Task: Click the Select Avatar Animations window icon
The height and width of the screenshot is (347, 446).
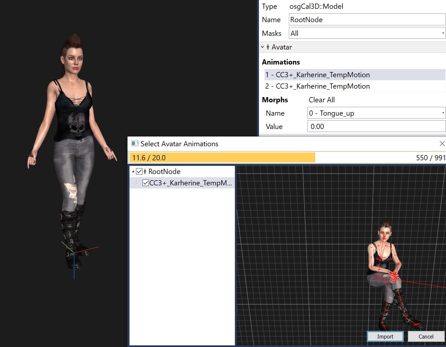Action: coord(134,144)
